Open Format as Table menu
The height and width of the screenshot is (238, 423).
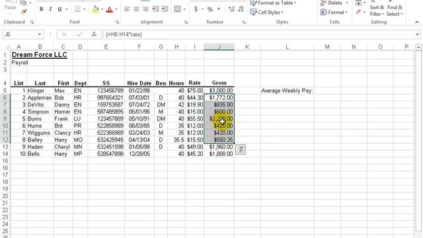tap(273, 3)
